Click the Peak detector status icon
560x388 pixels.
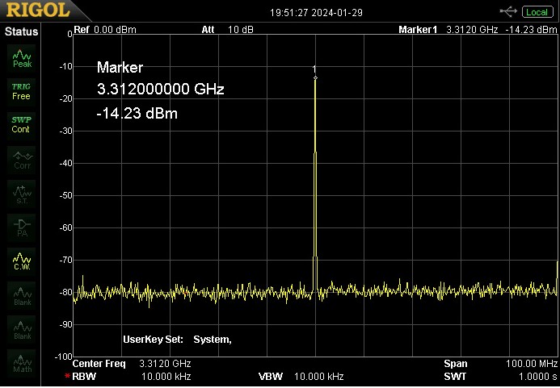22,57
